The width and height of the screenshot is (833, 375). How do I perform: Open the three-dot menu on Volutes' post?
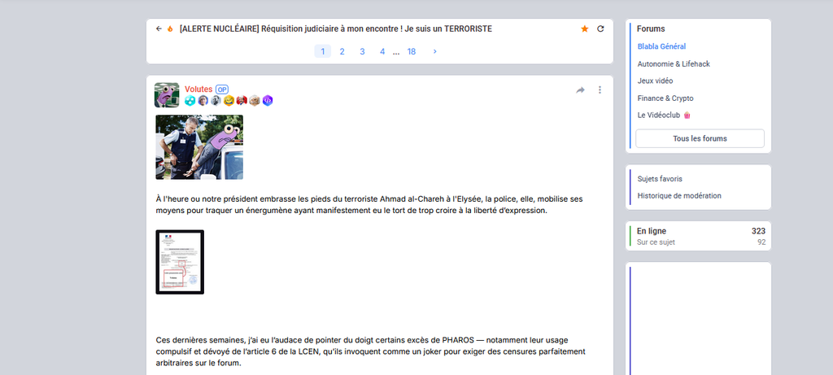pyautogui.click(x=600, y=90)
